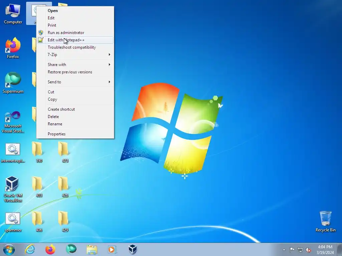Open the Windows Start menu

tap(9, 249)
